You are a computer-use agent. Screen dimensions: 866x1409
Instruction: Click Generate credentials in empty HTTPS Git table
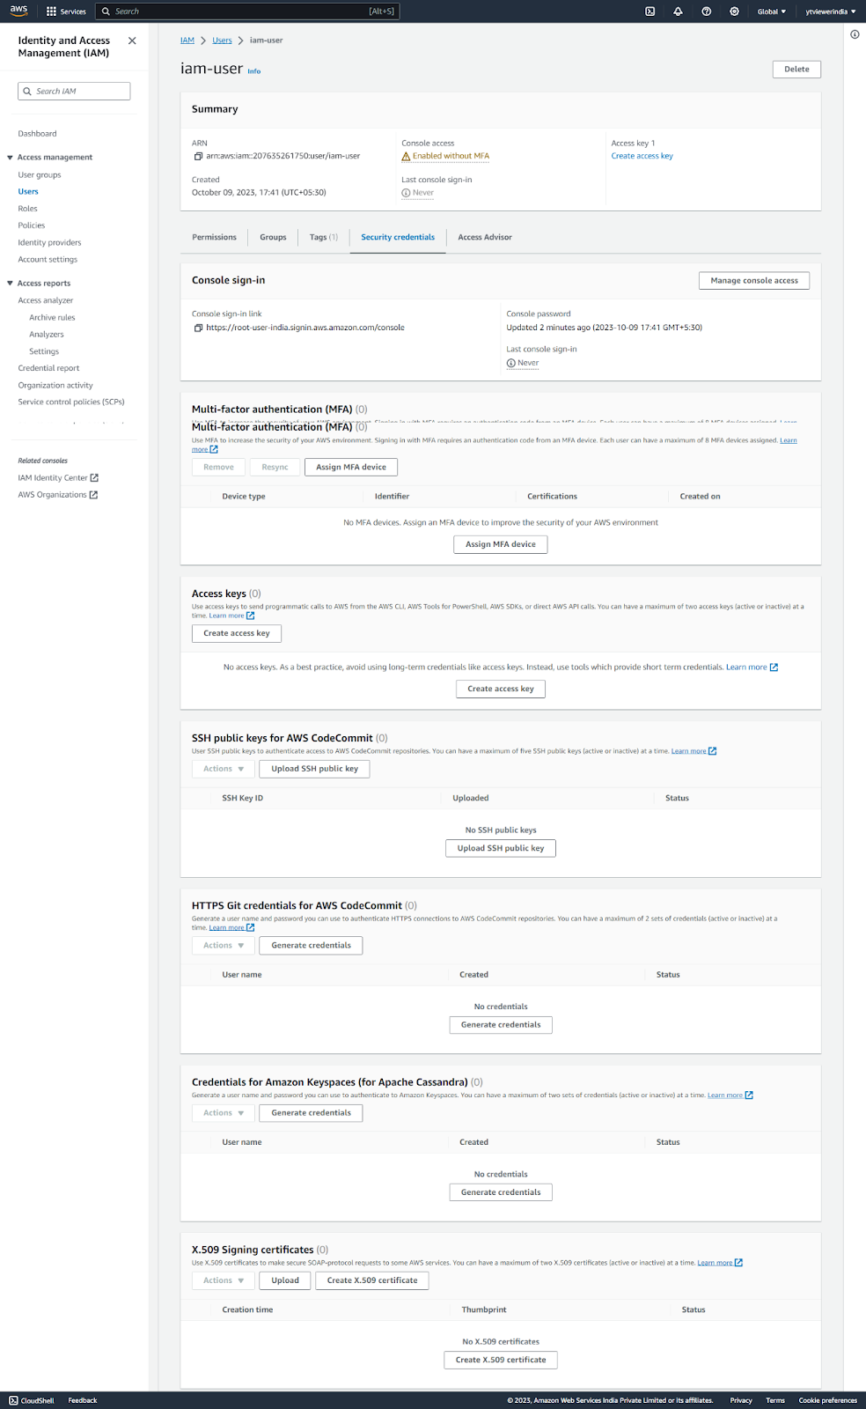[x=501, y=1025]
